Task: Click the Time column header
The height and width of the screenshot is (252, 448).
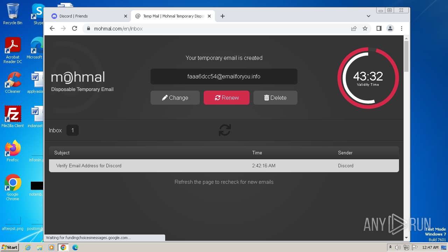Action: point(257,153)
